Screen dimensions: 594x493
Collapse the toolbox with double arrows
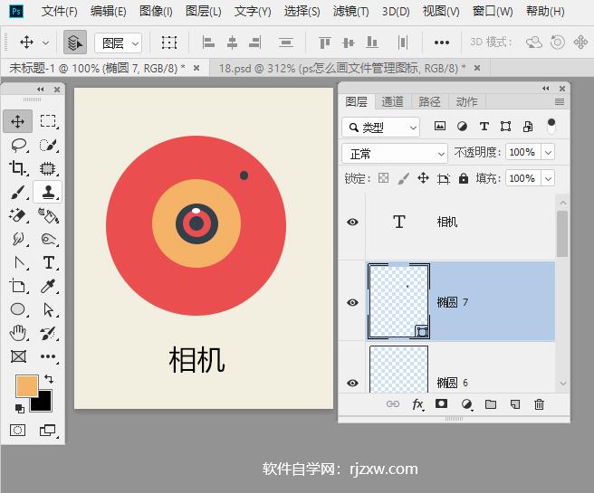pyautogui.click(x=40, y=90)
